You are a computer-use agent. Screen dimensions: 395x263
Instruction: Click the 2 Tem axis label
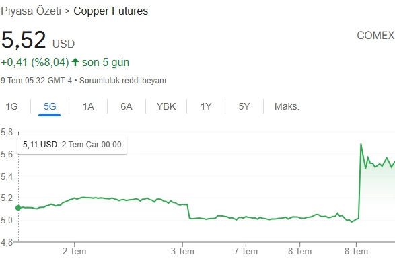coord(74,251)
